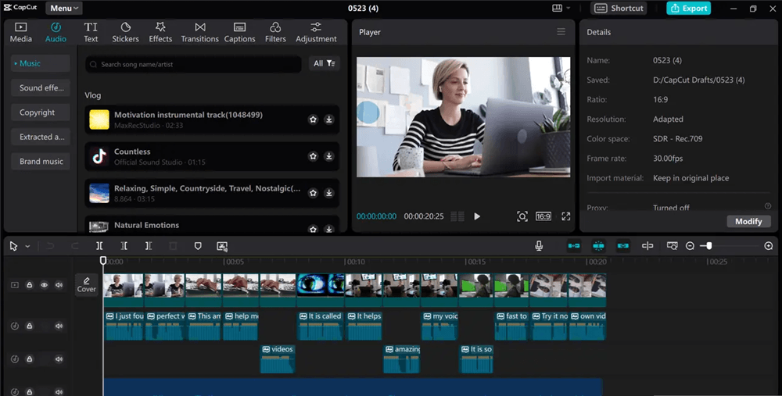
Task: Add a marker on the timeline
Action: click(x=198, y=246)
